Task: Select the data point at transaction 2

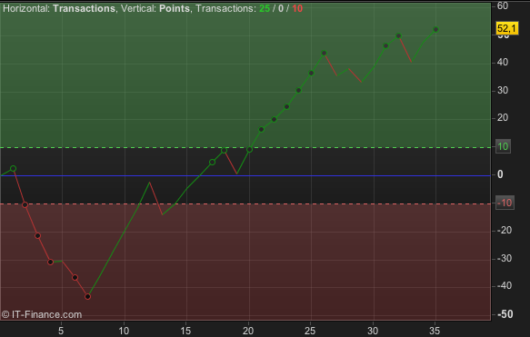Action: (25, 205)
